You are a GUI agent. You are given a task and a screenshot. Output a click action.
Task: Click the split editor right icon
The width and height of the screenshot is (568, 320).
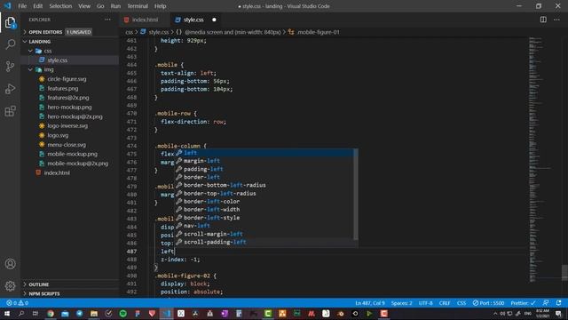coord(543,20)
